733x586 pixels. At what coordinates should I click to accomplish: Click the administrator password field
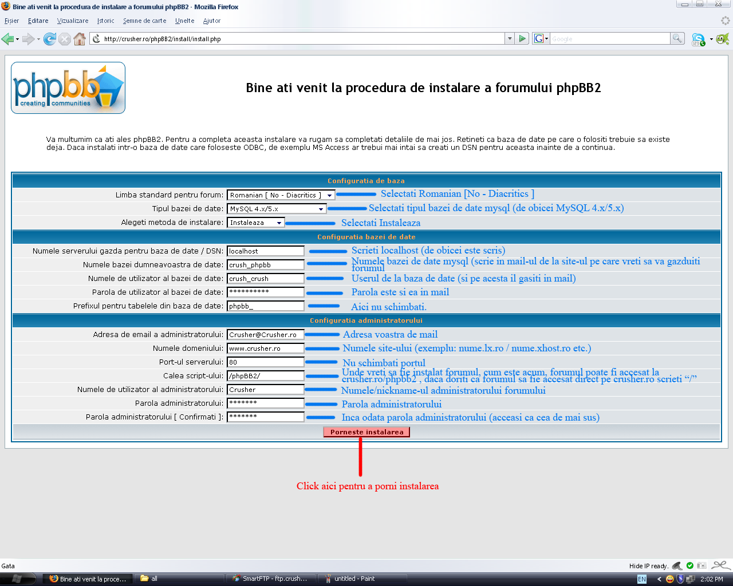pos(266,403)
